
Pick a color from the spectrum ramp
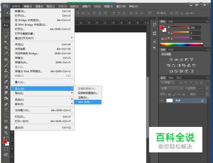[181, 45]
